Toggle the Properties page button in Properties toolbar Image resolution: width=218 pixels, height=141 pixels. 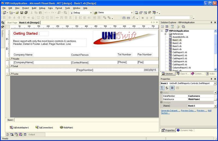click(172, 88)
